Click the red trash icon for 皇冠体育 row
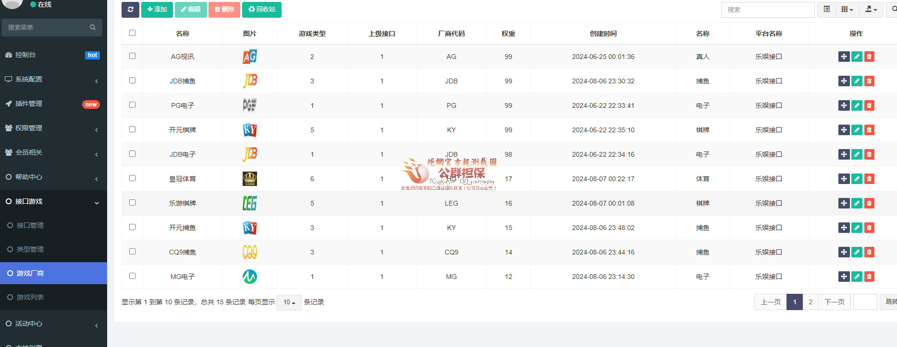 869,179
